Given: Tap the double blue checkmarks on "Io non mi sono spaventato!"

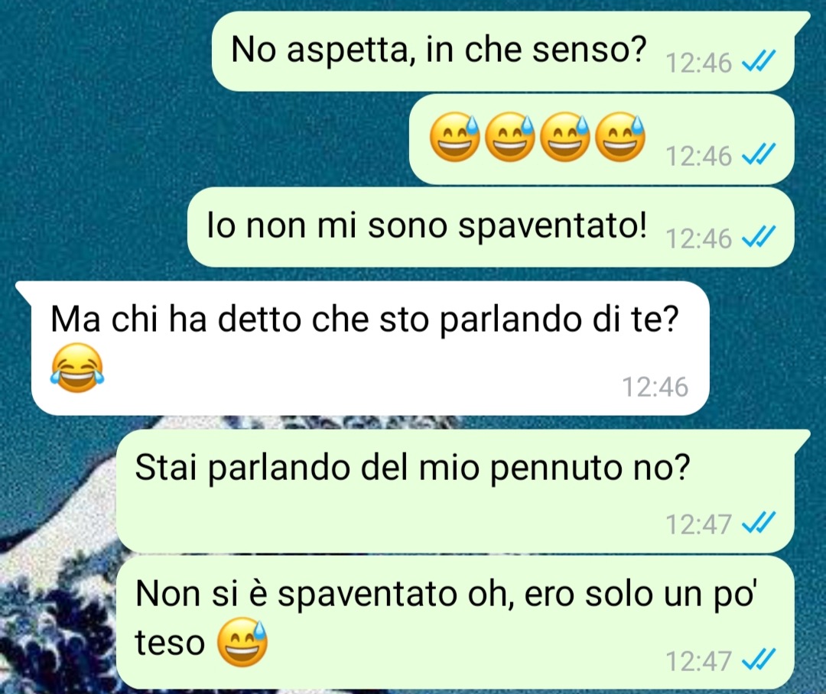Looking at the screenshot, I should (758, 236).
